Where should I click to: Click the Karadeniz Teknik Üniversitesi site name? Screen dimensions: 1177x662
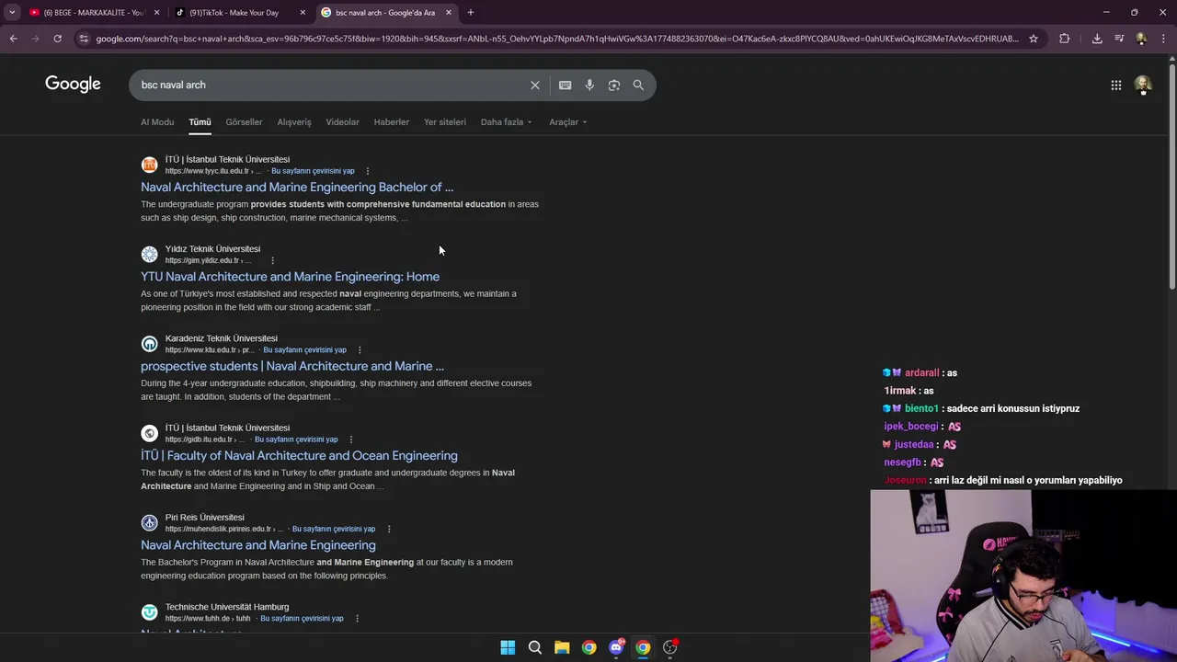(x=221, y=338)
